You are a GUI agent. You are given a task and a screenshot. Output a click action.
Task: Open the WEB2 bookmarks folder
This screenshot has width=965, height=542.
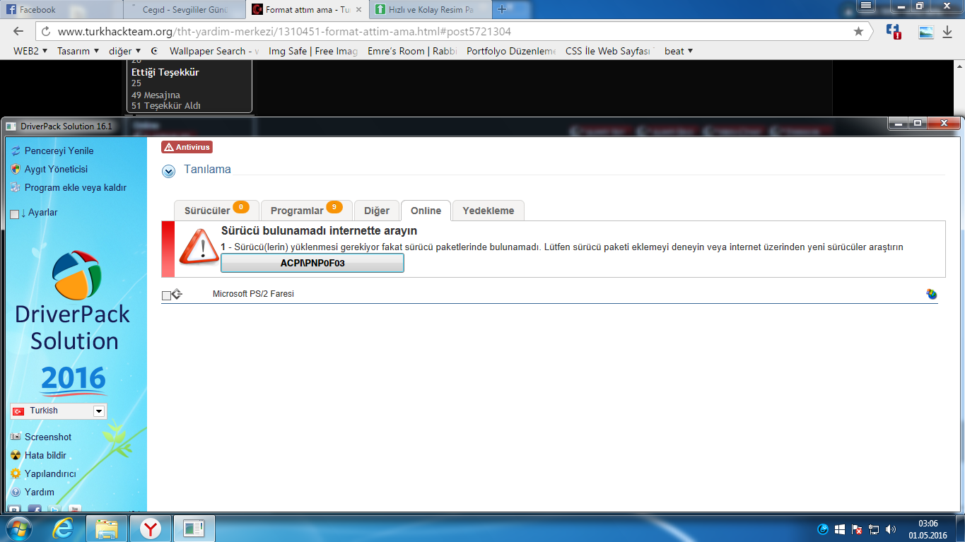tap(30, 51)
